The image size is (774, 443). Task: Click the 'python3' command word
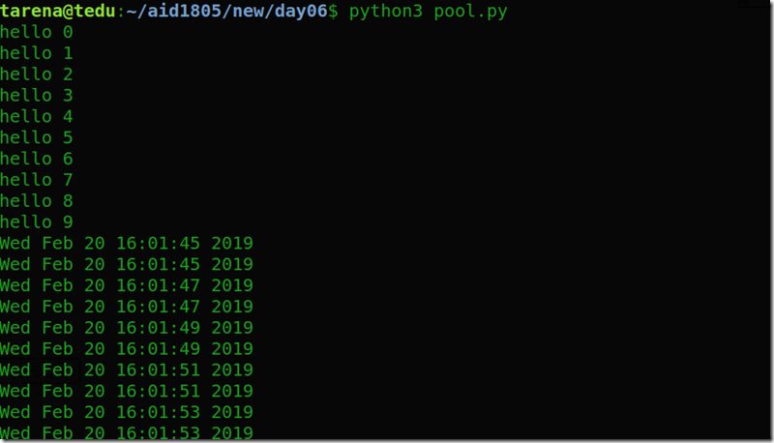coord(386,12)
